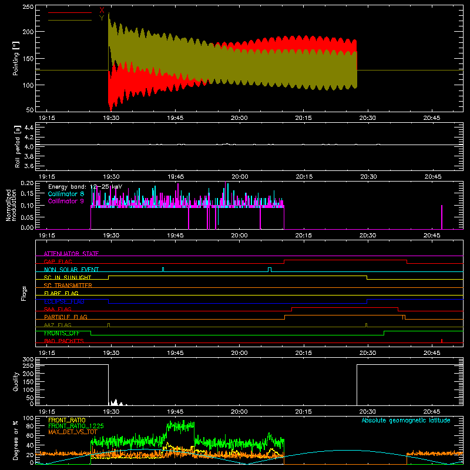
Task: Click the red X legend line
Action: pos(70,12)
